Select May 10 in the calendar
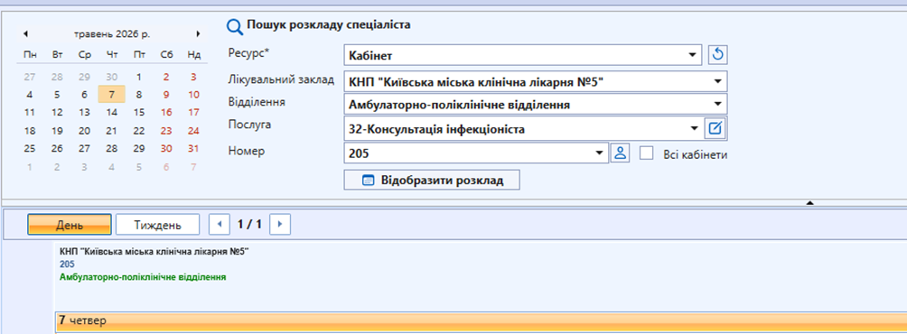Viewport: 907px width, 334px height. (x=193, y=95)
